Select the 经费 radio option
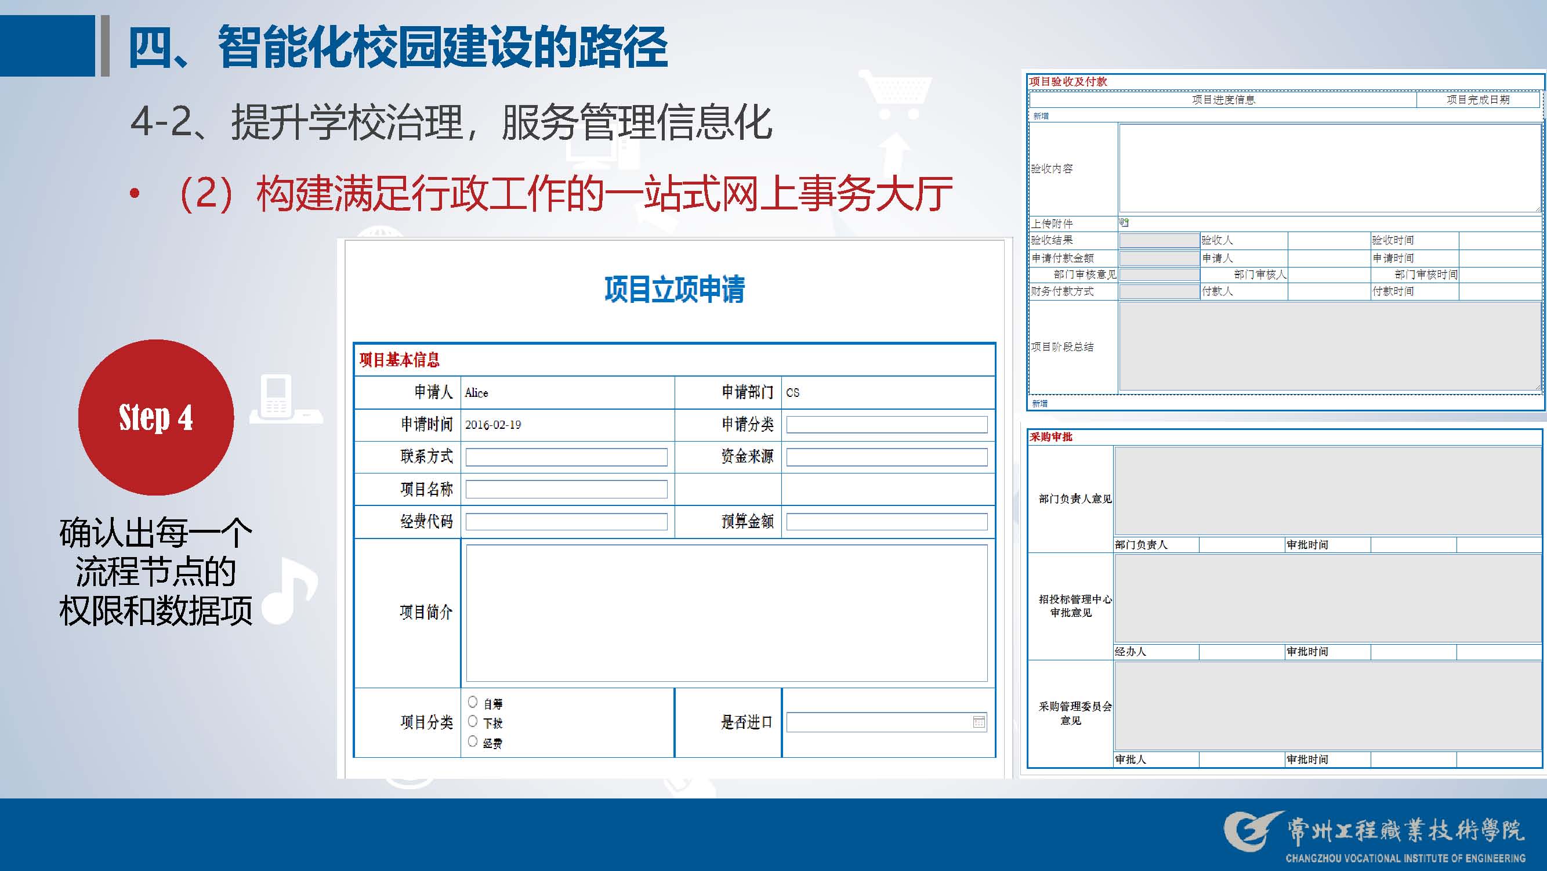The image size is (1547, 871). 473,741
